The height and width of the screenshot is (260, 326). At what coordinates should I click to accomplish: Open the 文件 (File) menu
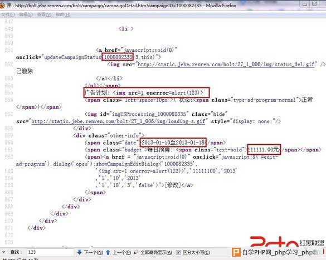tap(8, 14)
